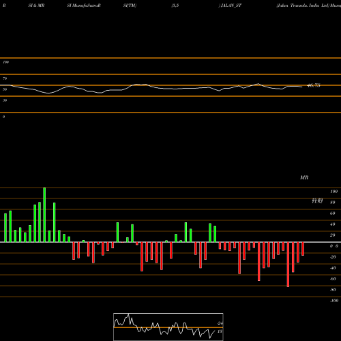Open the mini line chart thumbnail at bottom
341x341 pixels.
(168, 327)
